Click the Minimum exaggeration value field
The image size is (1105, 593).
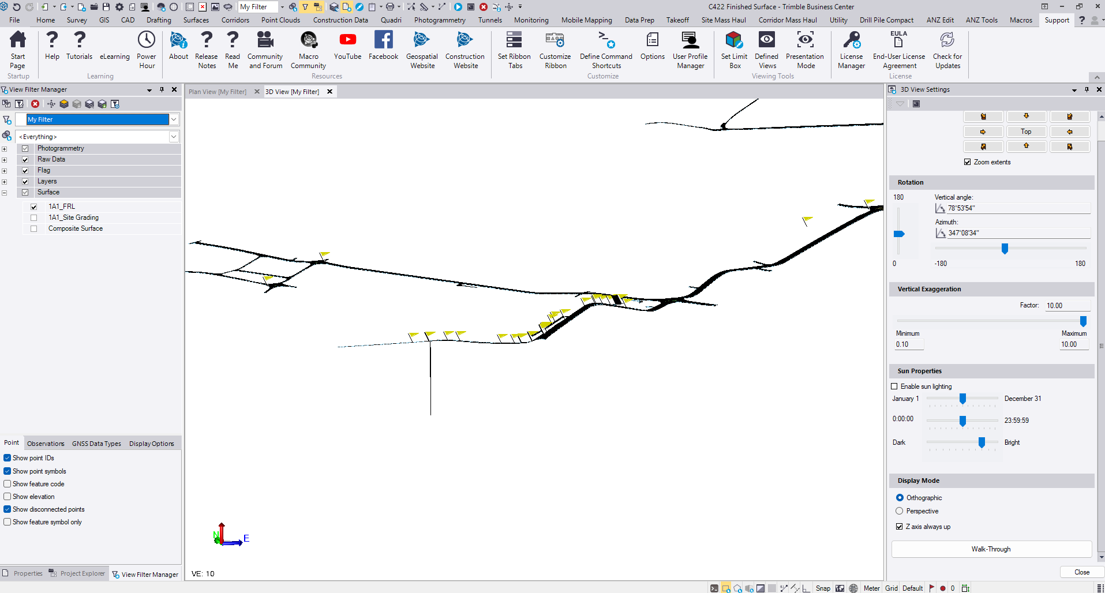pos(909,344)
